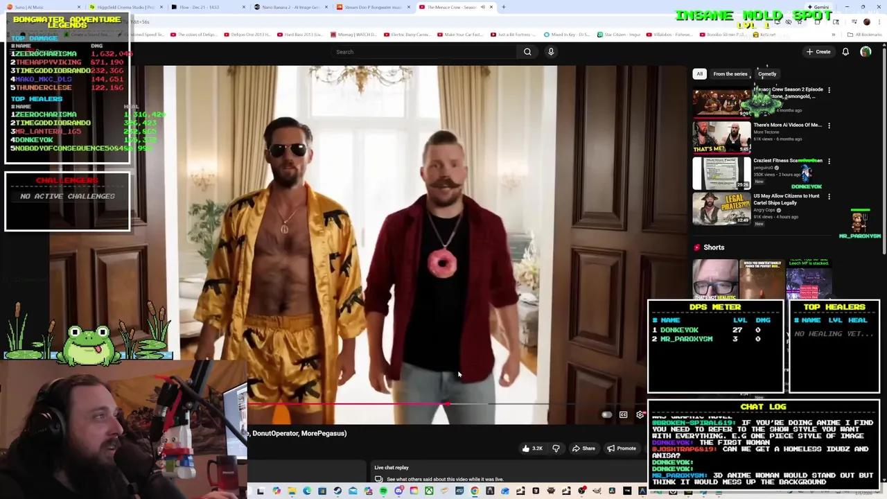Viewport: 887px width, 499px height.
Task: Toggle the autoplay switch in the player
Action: click(606, 414)
